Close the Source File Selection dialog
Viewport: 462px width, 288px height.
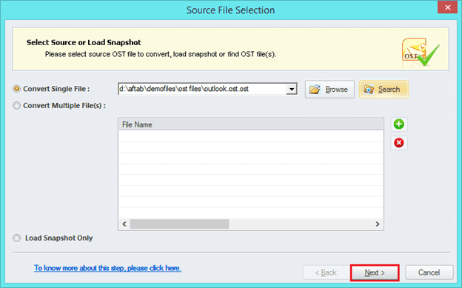pyautogui.click(x=447, y=7)
